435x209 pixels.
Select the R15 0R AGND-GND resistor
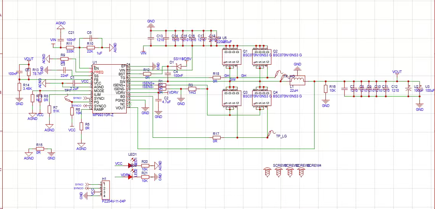[x=39, y=148]
